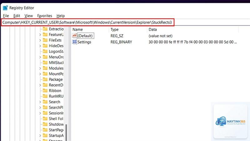Click the Data column header
The width and height of the screenshot is (250, 141).
152,29
